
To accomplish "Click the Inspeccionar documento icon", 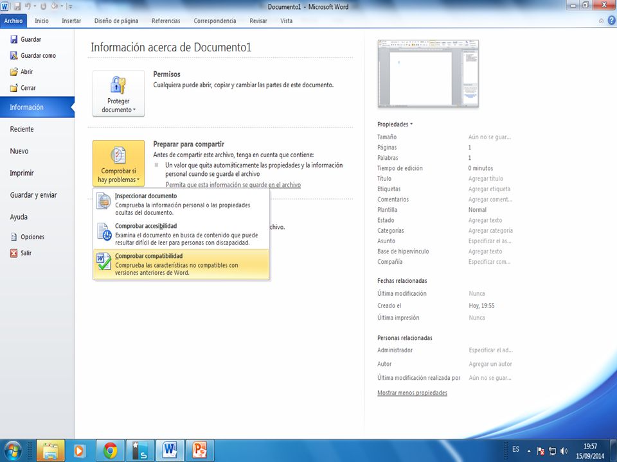I will tap(104, 201).
